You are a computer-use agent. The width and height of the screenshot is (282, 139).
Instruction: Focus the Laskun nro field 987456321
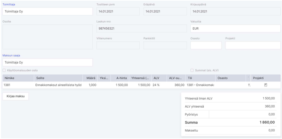click(141, 29)
